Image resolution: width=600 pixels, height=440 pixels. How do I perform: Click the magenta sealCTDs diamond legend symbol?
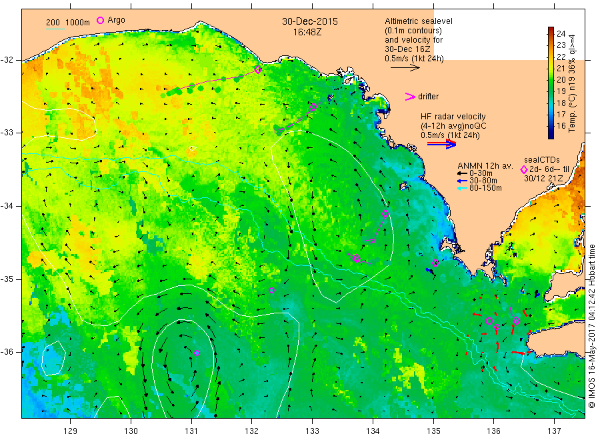524,169
